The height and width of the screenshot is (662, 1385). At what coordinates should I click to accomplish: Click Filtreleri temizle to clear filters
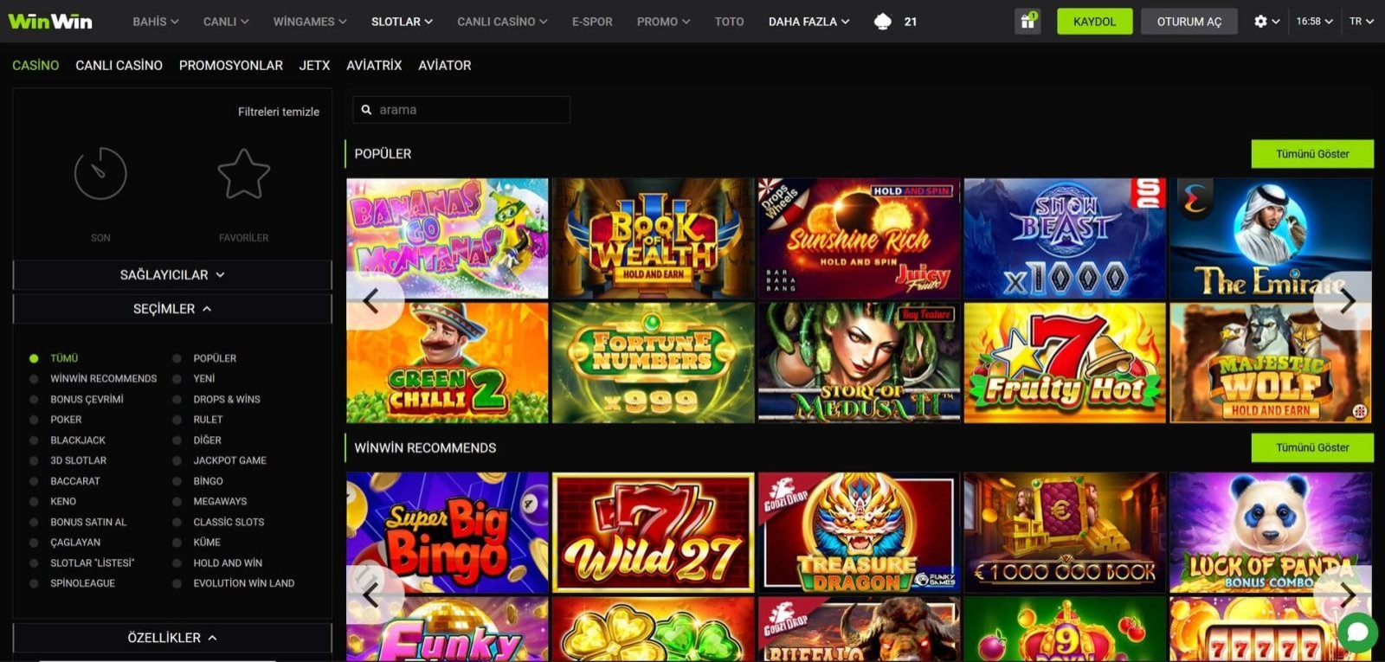(x=279, y=112)
